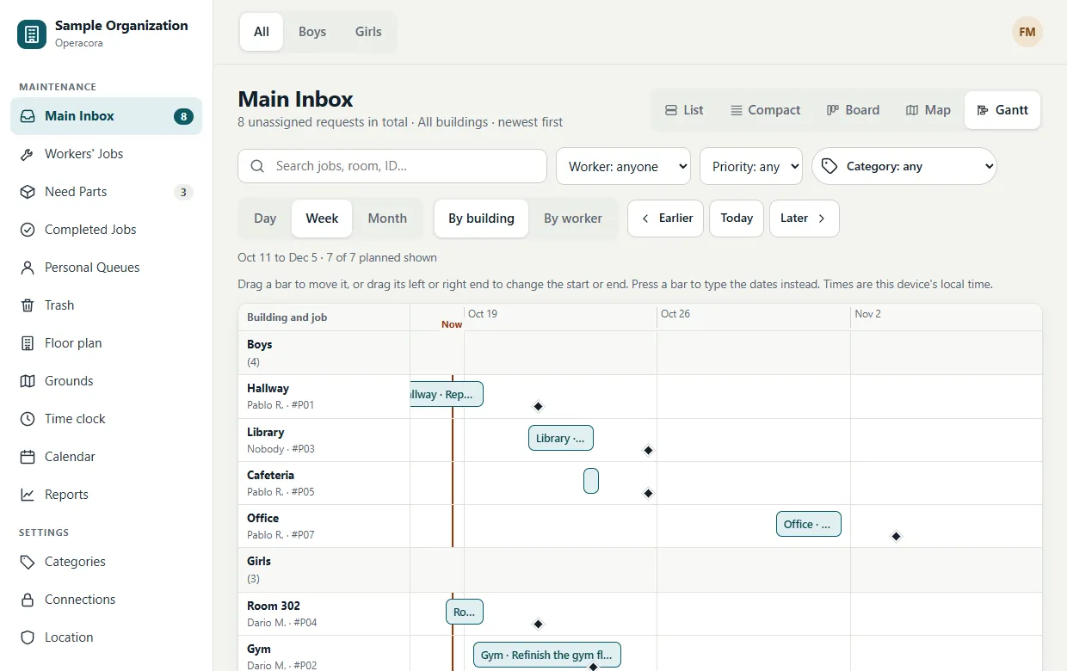The height and width of the screenshot is (671, 1067).
Task: Switch to Map view
Action: 928,110
